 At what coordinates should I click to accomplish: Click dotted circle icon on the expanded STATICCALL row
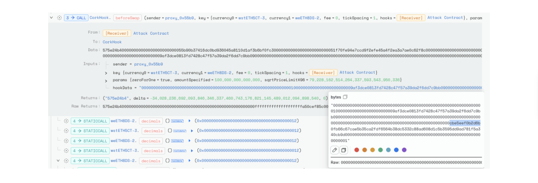pos(66,161)
